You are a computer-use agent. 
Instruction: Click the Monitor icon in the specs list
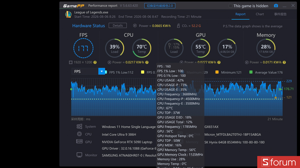point(79,155)
